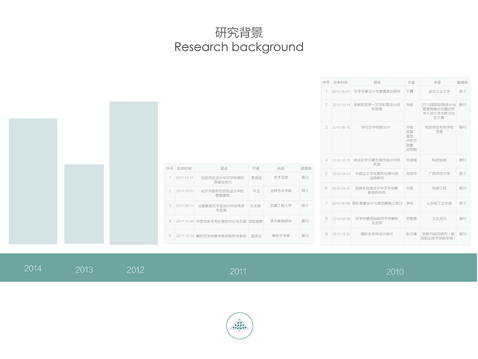This screenshot has width=478, height=359.
Task: Click source 艺术百家
Action: click(x=281, y=178)
